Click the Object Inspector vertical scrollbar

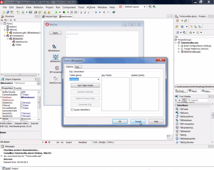click(39, 103)
